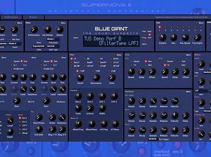Expand More in the Voice section
211x157 pixels.
pyautogui.click(x=59, y=23)
